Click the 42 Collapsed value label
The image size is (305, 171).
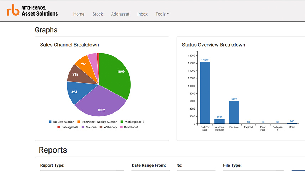tap(278, 122)
